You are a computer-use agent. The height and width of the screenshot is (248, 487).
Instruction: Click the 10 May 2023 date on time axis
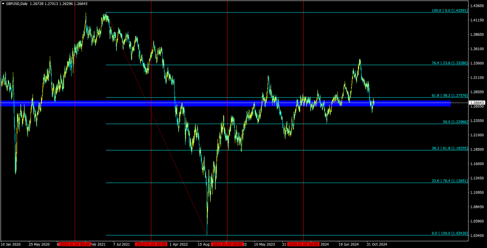(x=264, y=244)
